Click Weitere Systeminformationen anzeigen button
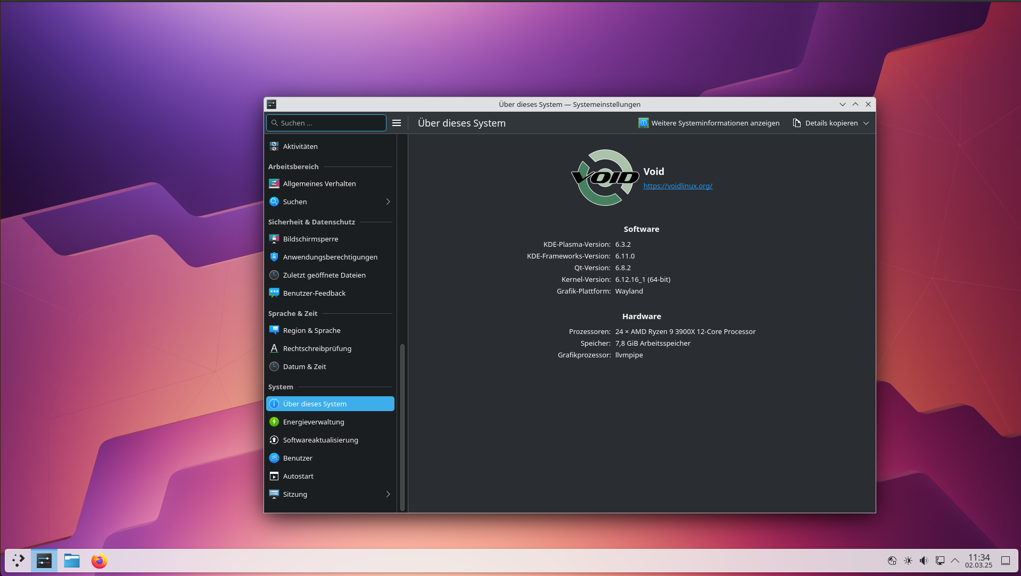Screen dimensions: 1021x576 coord(709,123)
